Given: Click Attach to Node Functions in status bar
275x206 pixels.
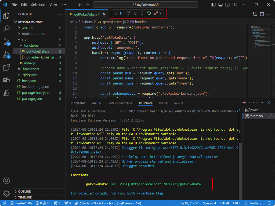Looking at the screenshot, I should (x=108, y=203).
